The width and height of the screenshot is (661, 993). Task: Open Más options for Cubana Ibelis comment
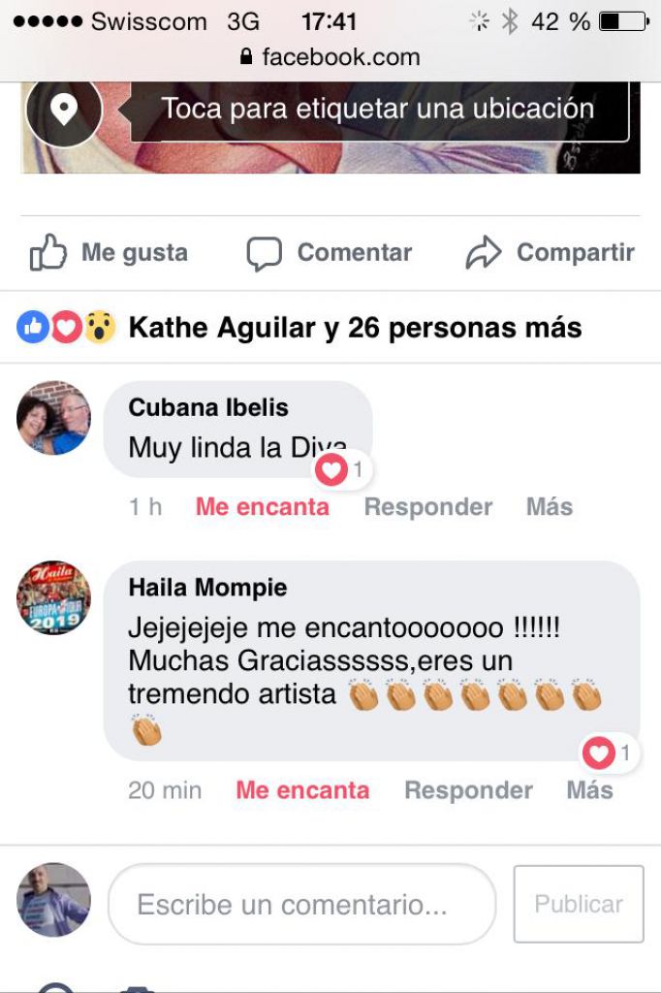click(x=550, y=506)
